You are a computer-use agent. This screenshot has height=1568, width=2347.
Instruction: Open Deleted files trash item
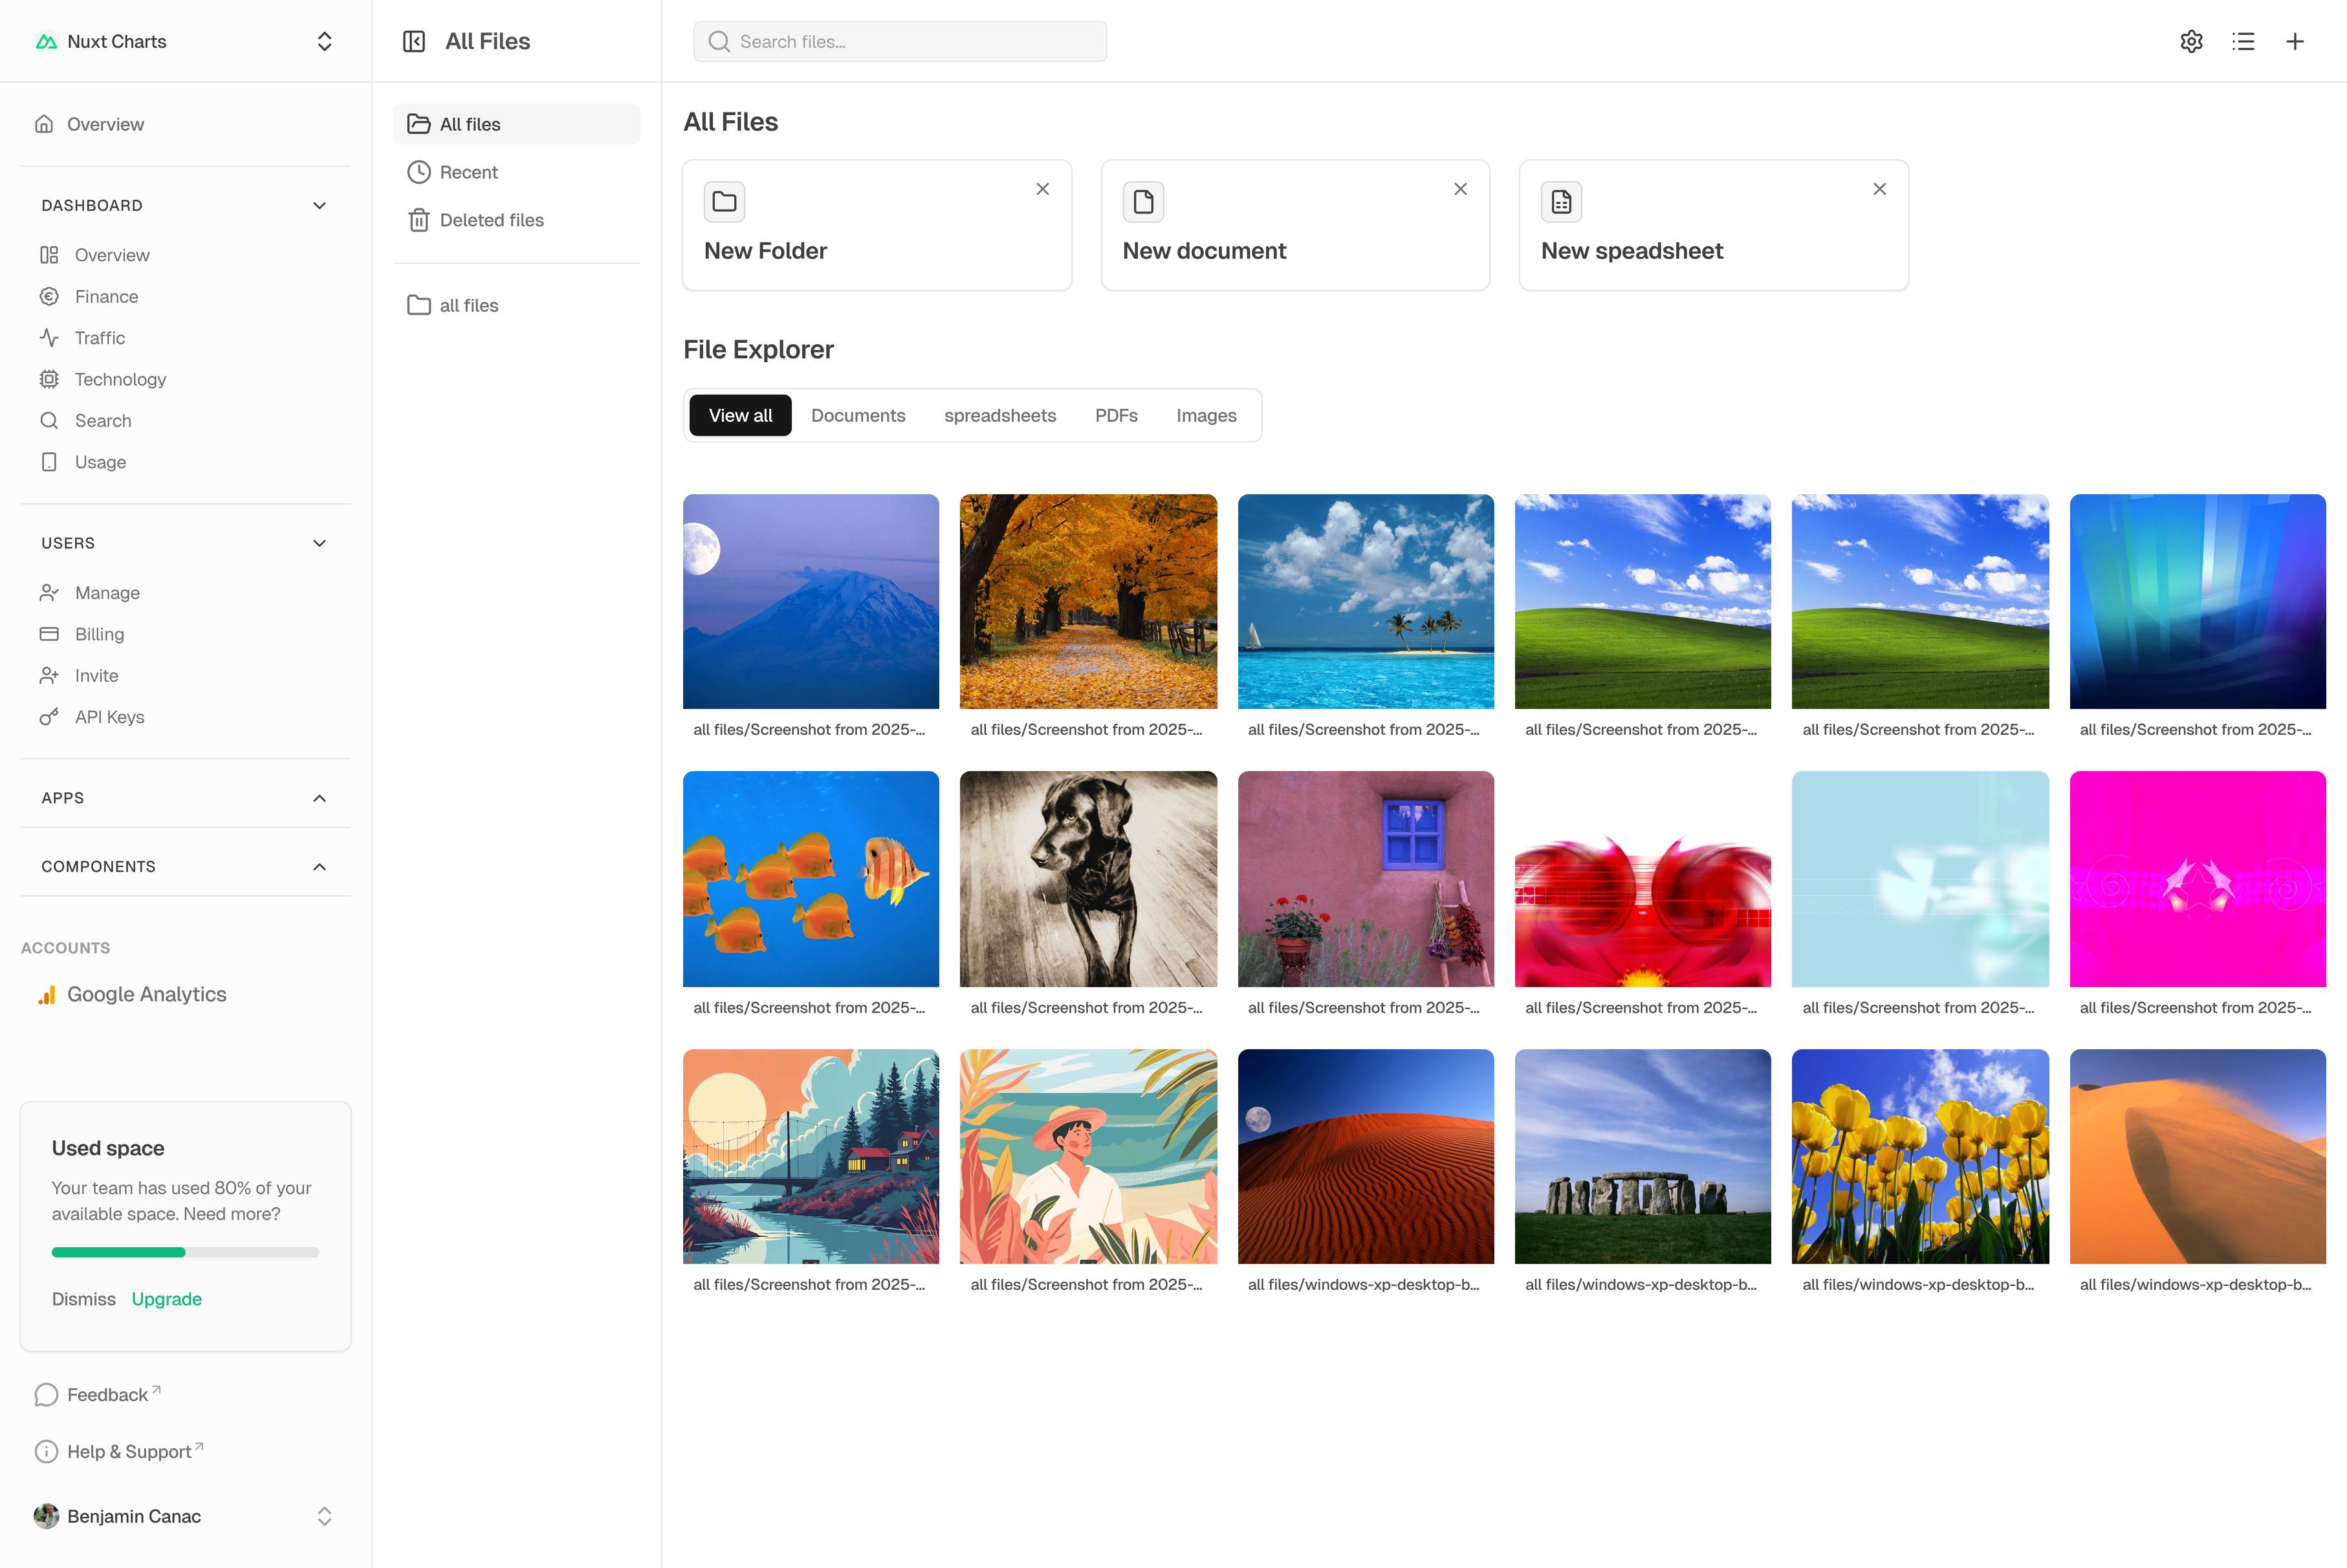(491, 220)
